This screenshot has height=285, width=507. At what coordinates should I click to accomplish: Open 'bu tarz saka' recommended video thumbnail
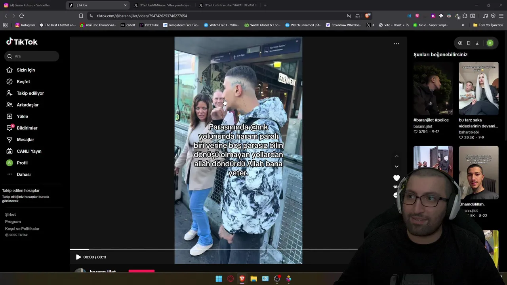point(478,88)
